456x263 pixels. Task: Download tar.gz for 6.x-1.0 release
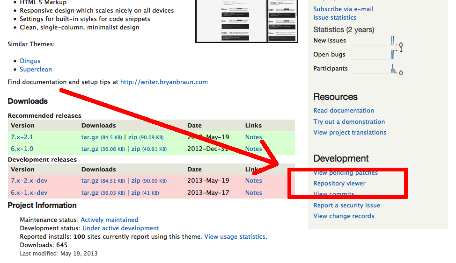tap(90, 149)
